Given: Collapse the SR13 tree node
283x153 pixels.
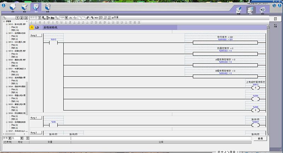Looking at the screenshot, I should click(7, 42).
